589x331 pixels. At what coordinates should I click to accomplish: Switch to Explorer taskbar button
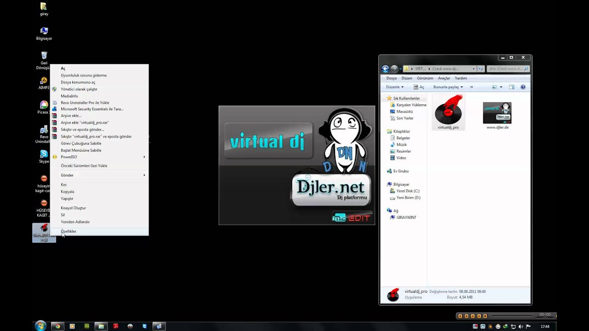101,326
